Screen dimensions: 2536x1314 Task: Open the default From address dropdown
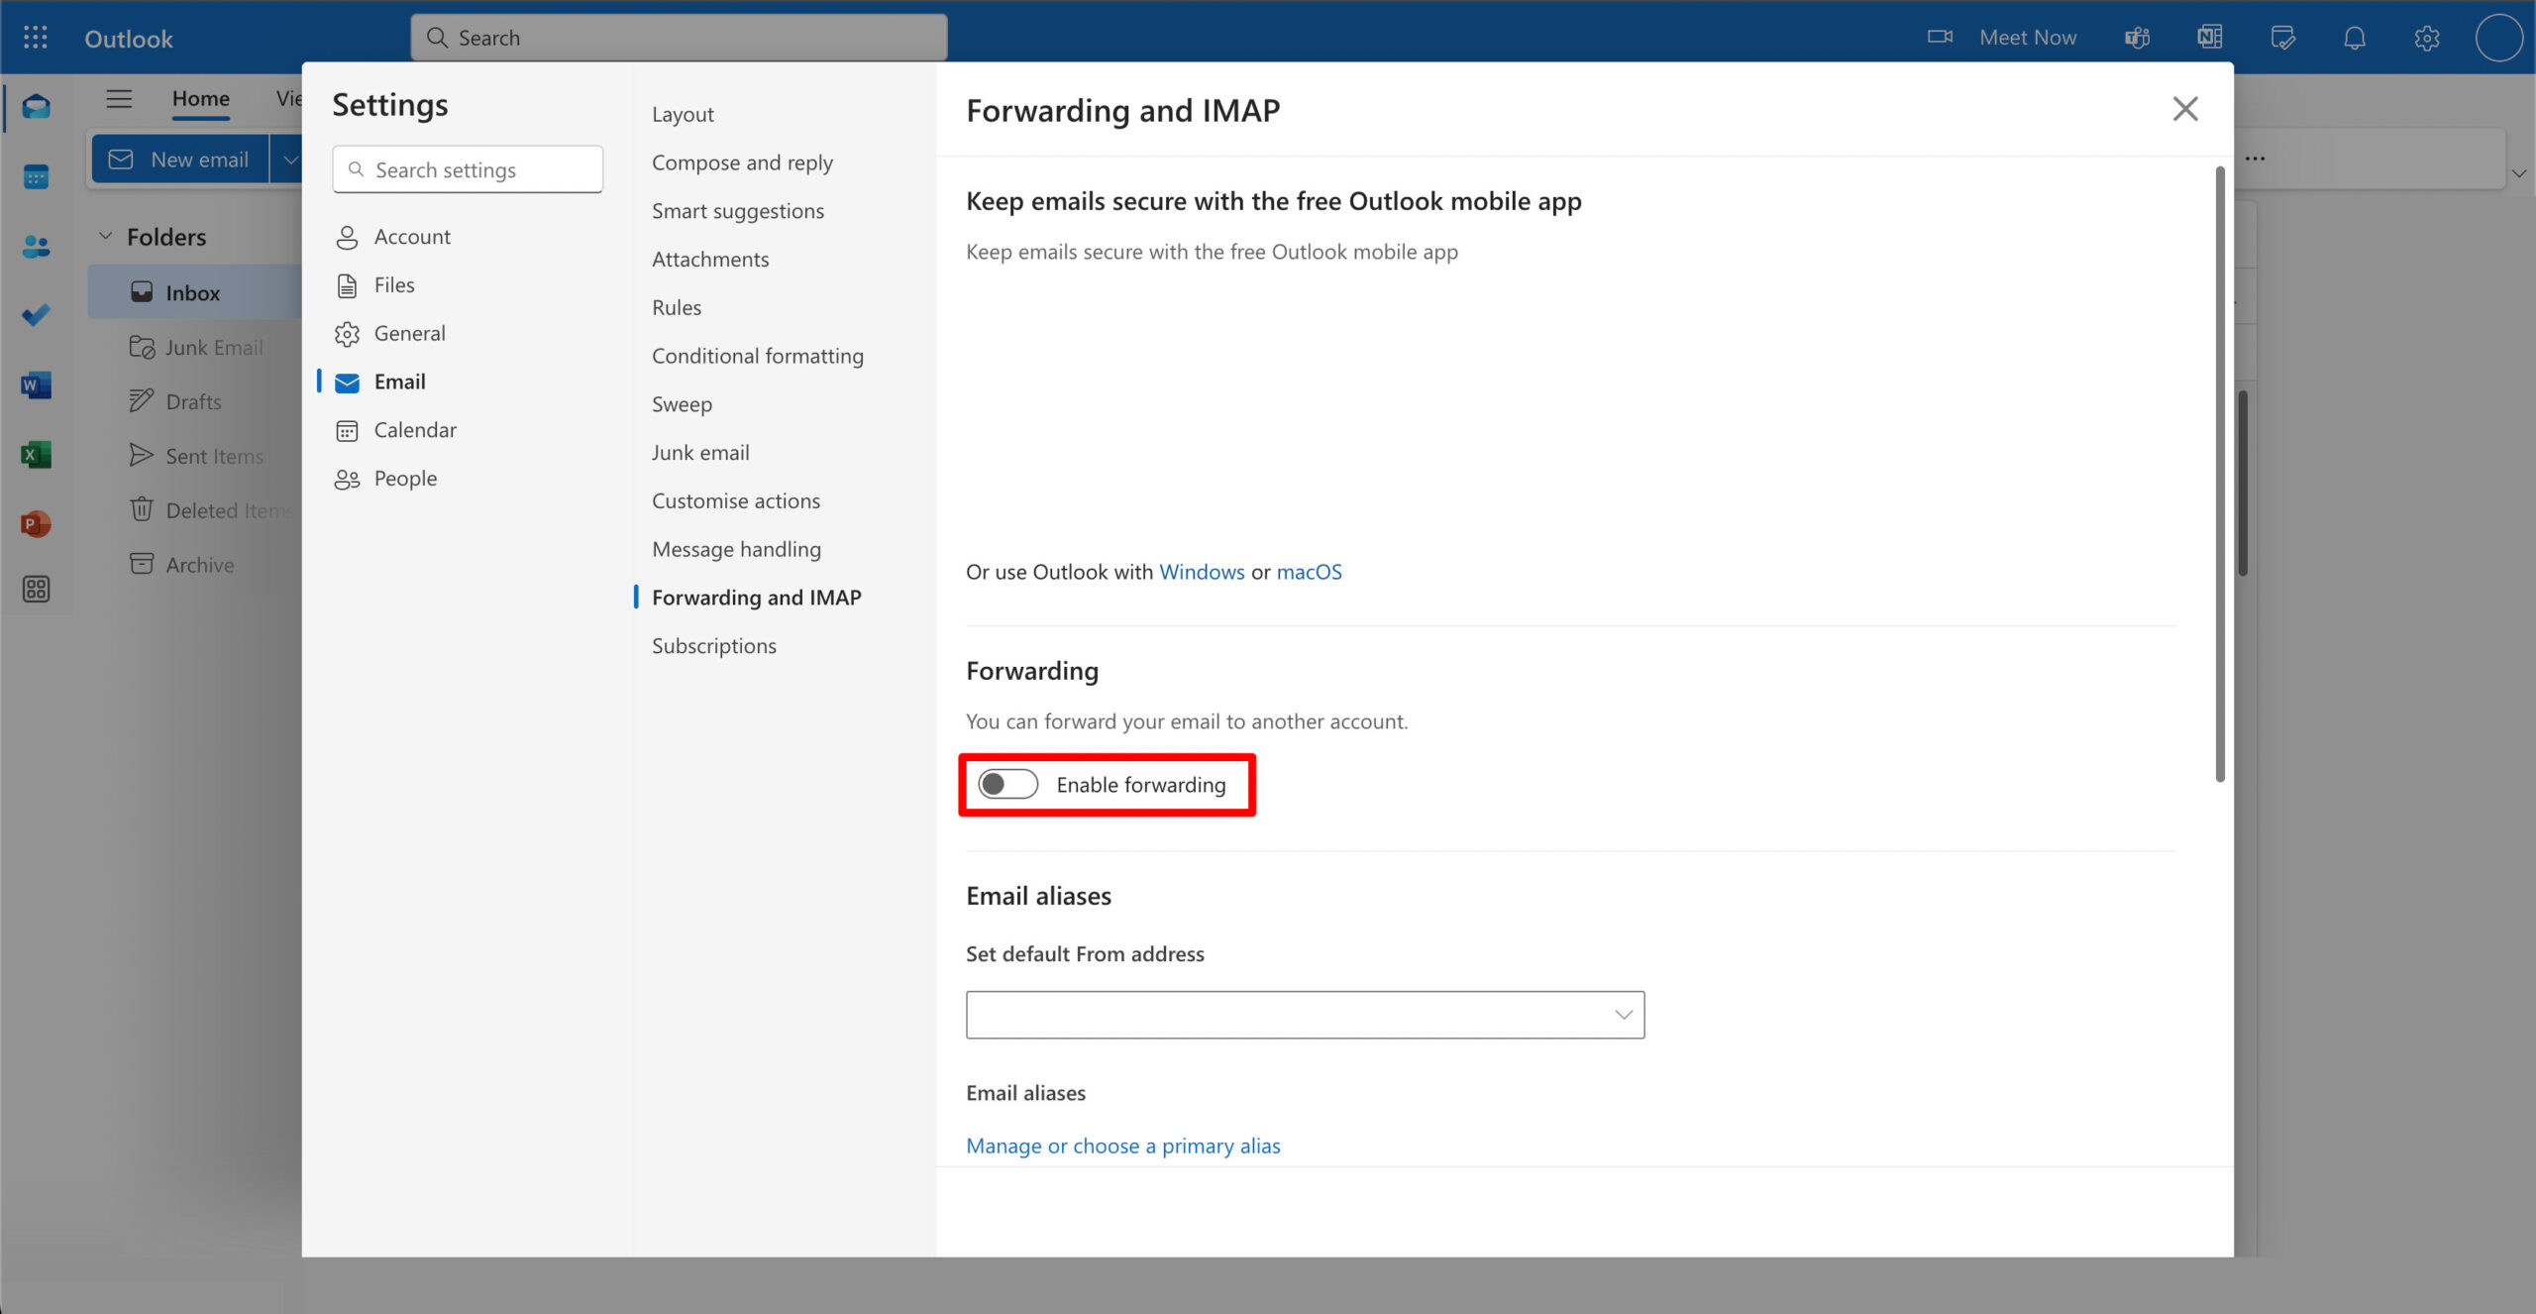click(1305, 1015)
